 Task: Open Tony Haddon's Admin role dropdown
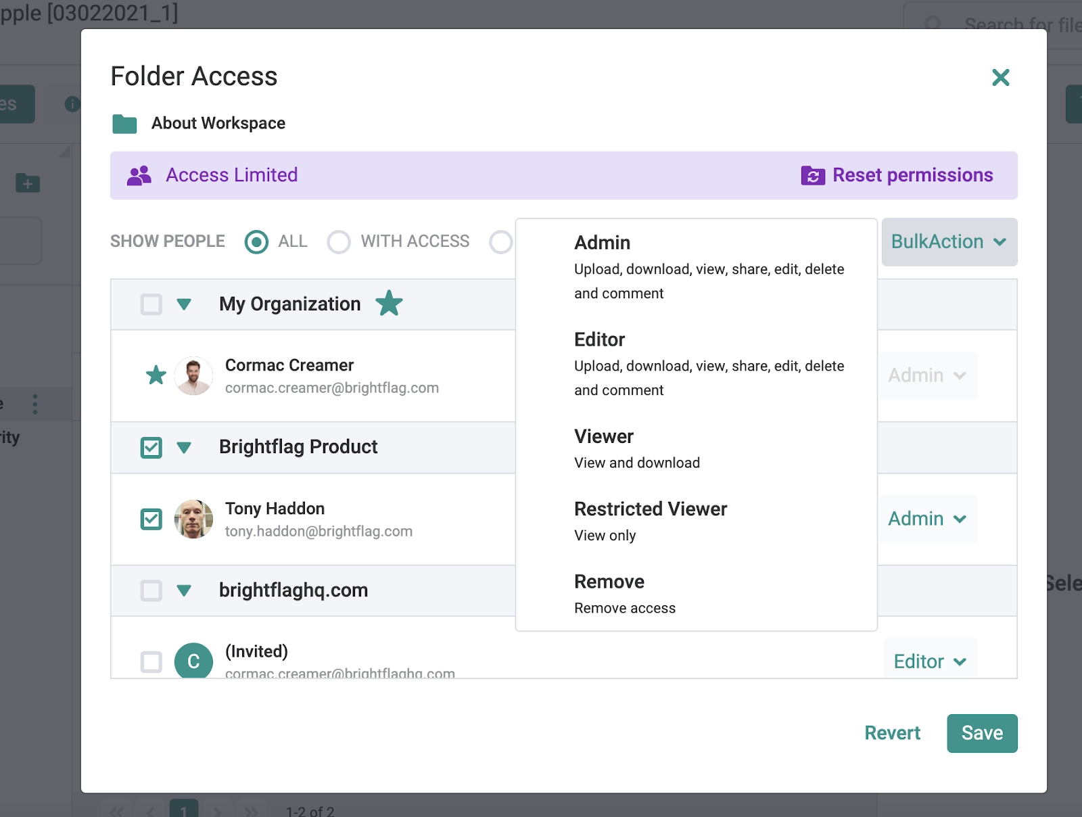pos(928,519)
